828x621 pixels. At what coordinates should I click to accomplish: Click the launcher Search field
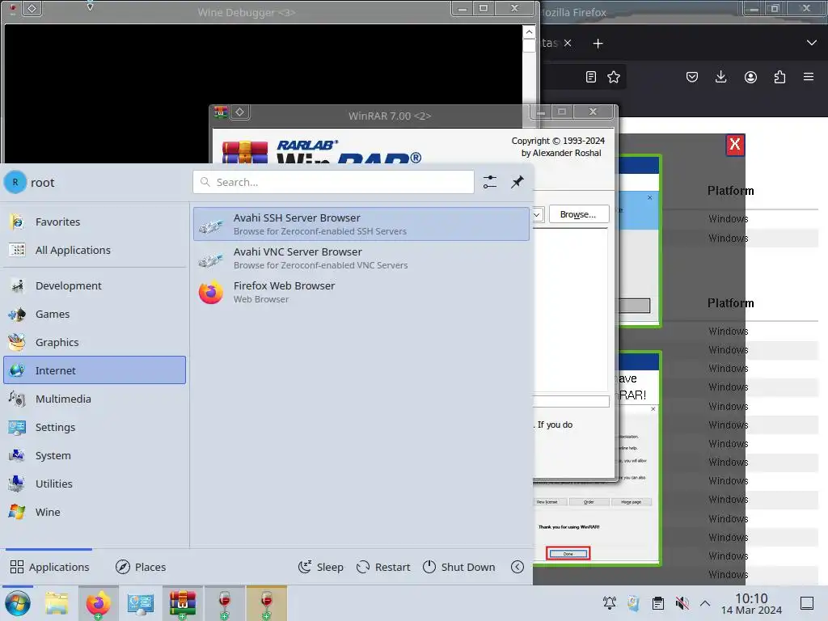pyautogui.click(x=333, y=182)
